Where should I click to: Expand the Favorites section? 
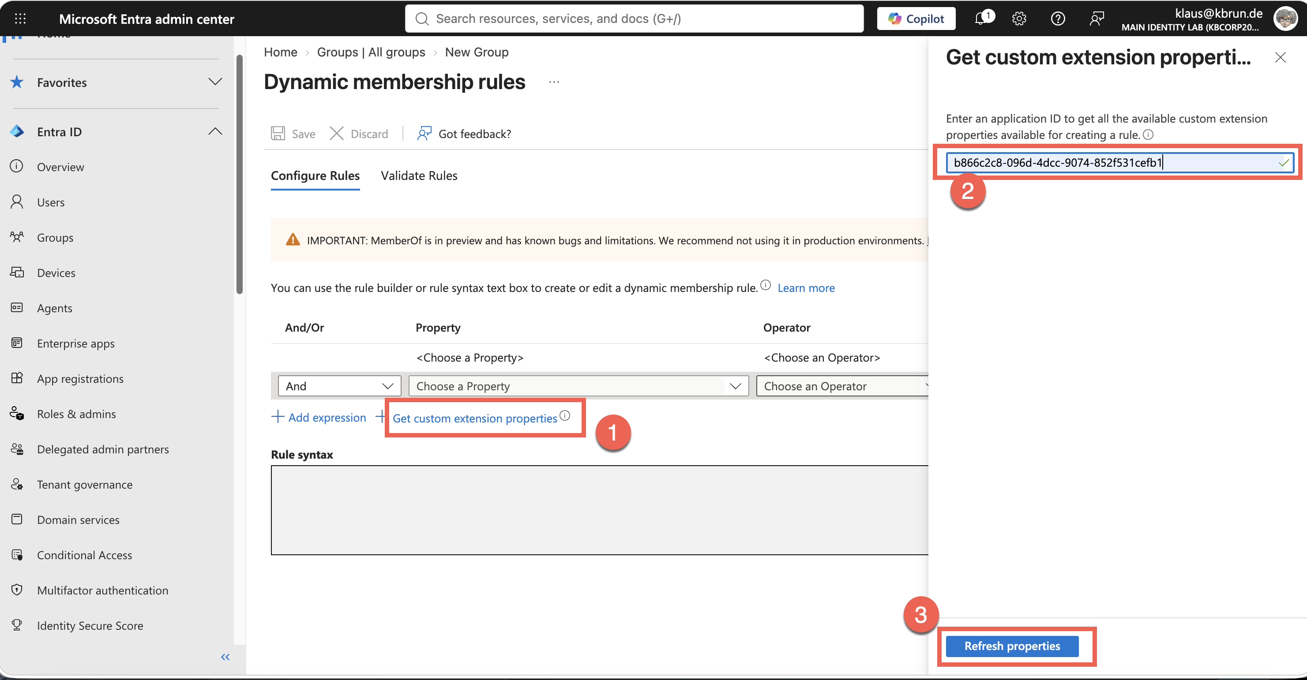(215, 82)
